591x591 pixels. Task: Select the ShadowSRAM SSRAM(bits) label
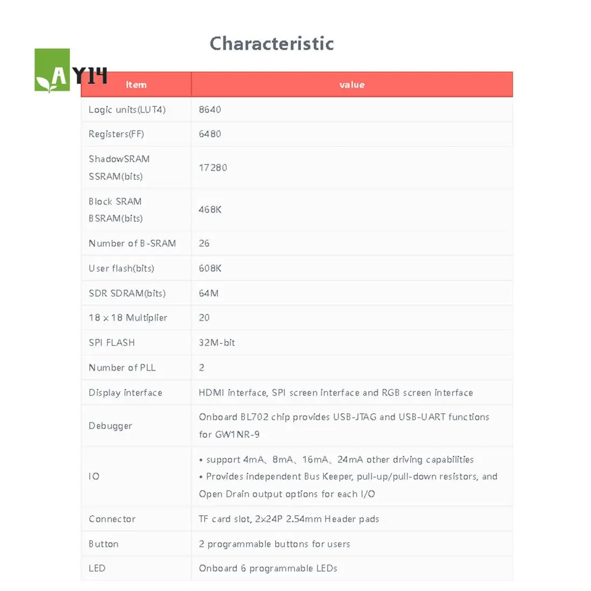coord(119,168)
